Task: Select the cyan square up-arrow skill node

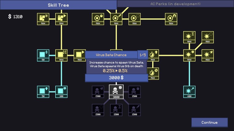Action: 43,91
